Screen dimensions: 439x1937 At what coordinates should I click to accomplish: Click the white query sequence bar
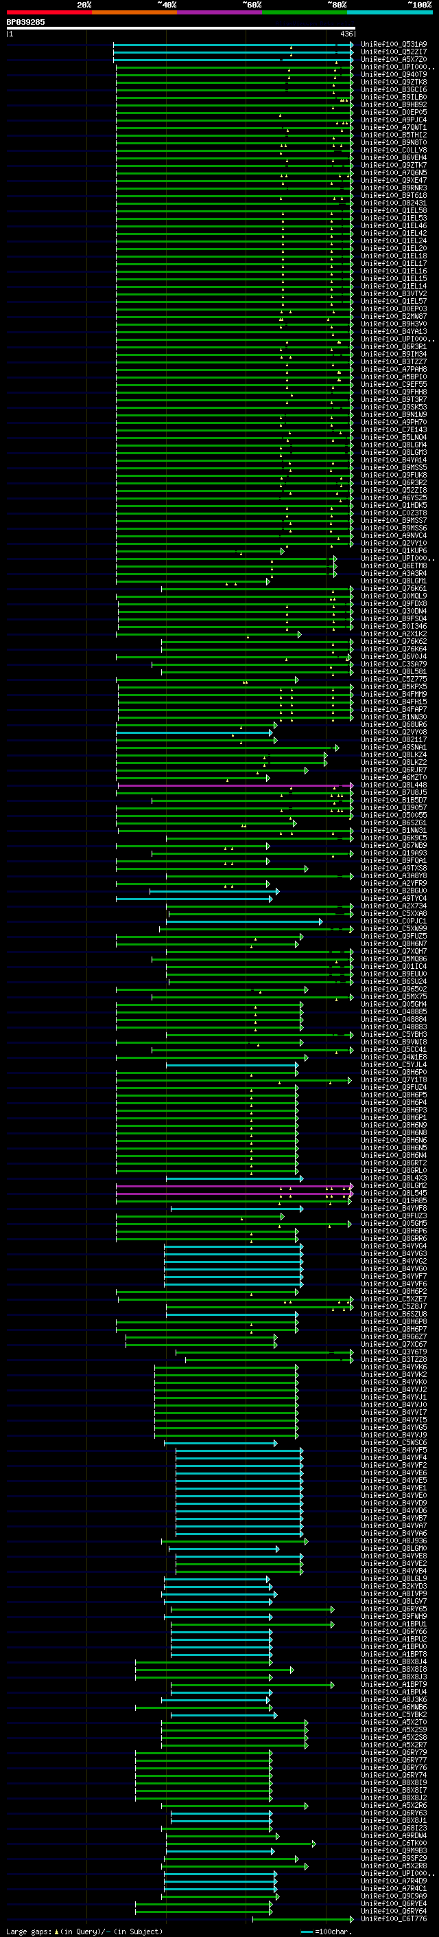tap(181, 29)
